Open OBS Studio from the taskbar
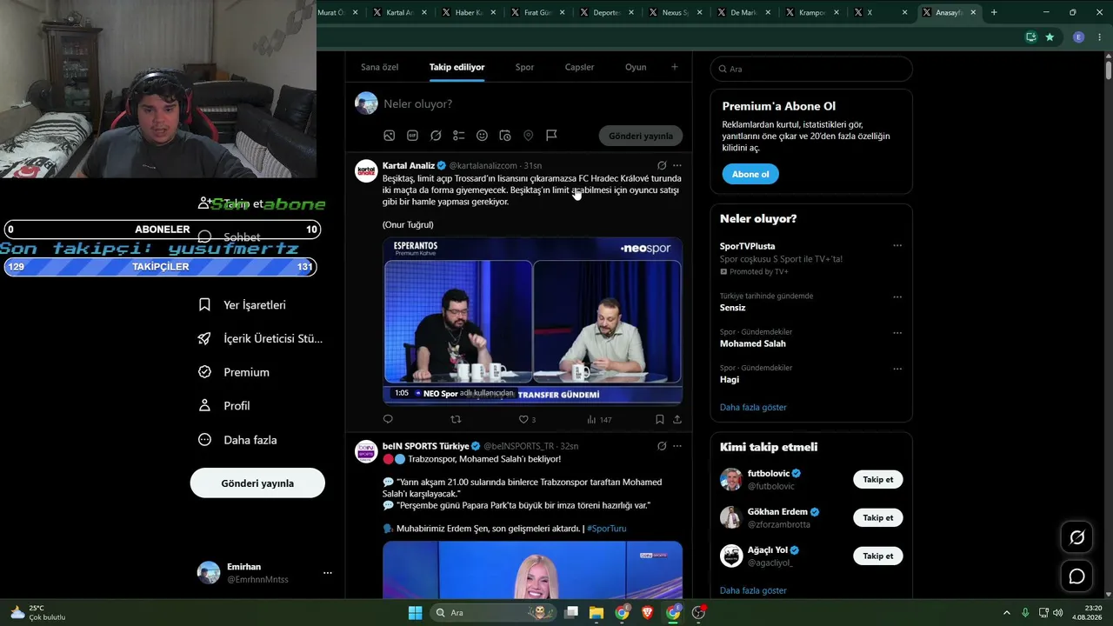Viewport: 1113px width, 626px height. coord(698,612)
